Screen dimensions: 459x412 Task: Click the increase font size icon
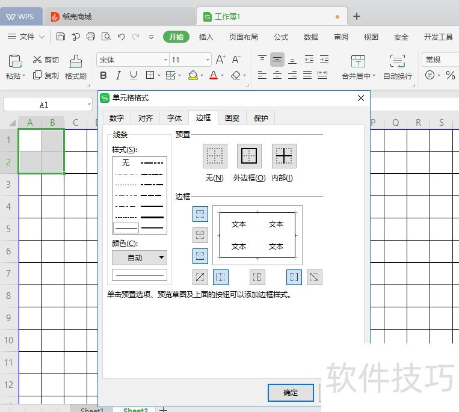(221, 60)
